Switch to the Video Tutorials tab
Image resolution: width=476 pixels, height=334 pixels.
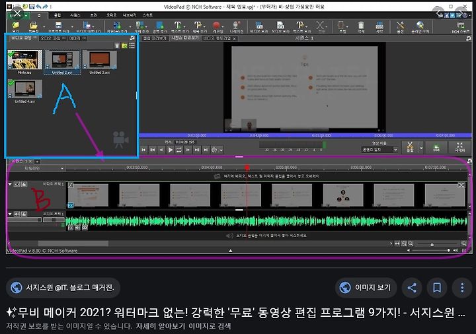(x=219, y=38)
